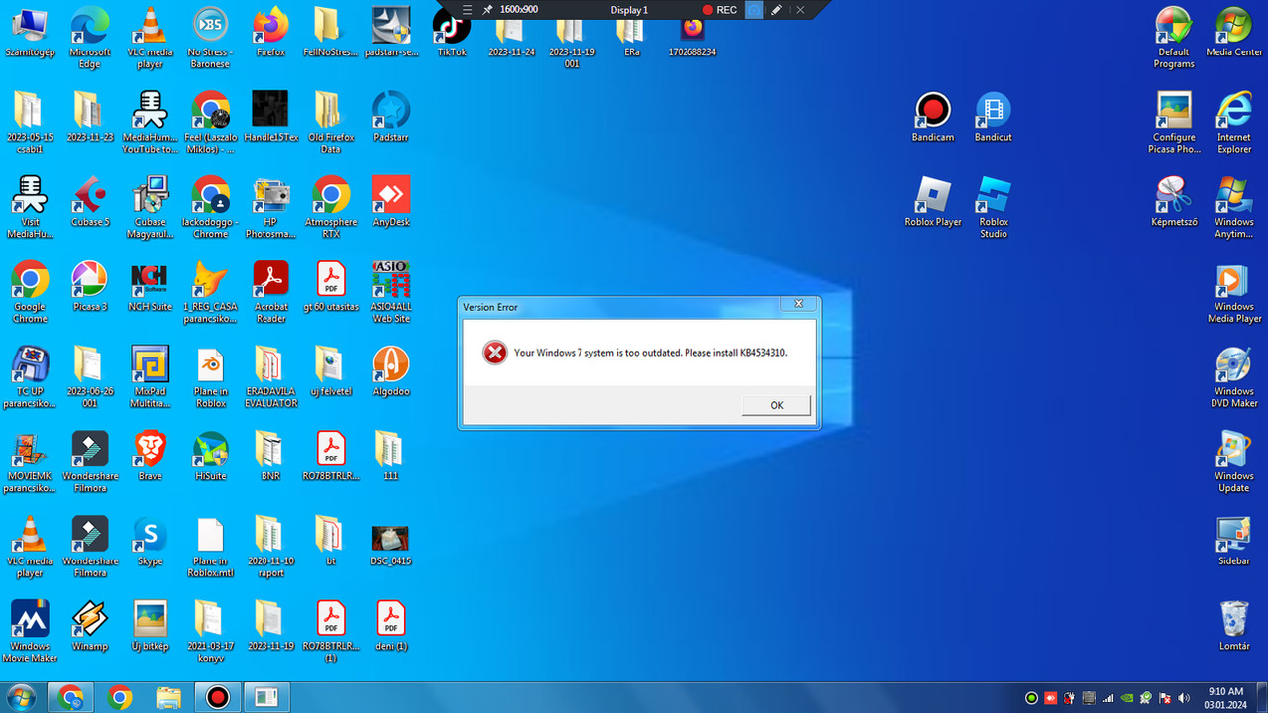The width and height of the screenshot is (1268, 713).
Task: Switch to Bandicam in the taskbar
Action: [218, 697]
